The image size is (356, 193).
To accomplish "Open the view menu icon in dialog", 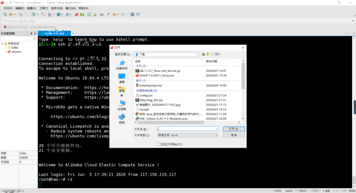I will pyautogui.click(x=217, y=54).
